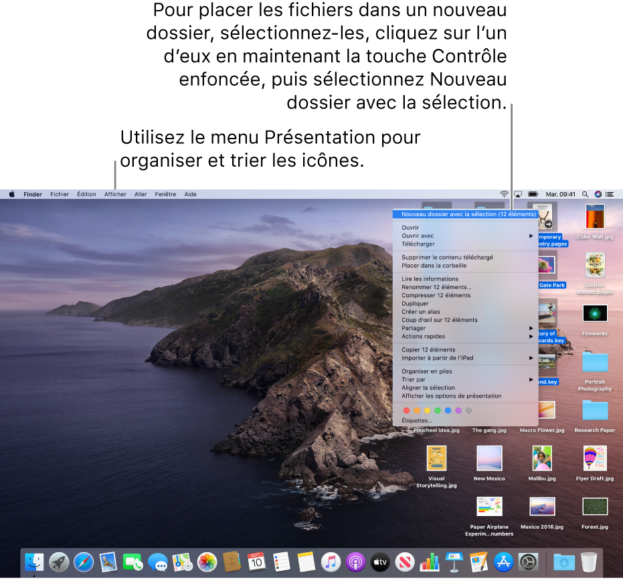623x579 pixels.
Task: Apply the purple tag color
Action: point(458,410)
